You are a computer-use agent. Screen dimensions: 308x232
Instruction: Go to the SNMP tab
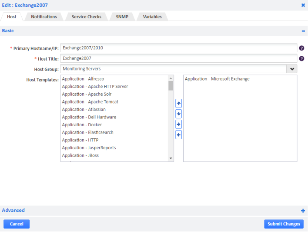pos(122,17)
